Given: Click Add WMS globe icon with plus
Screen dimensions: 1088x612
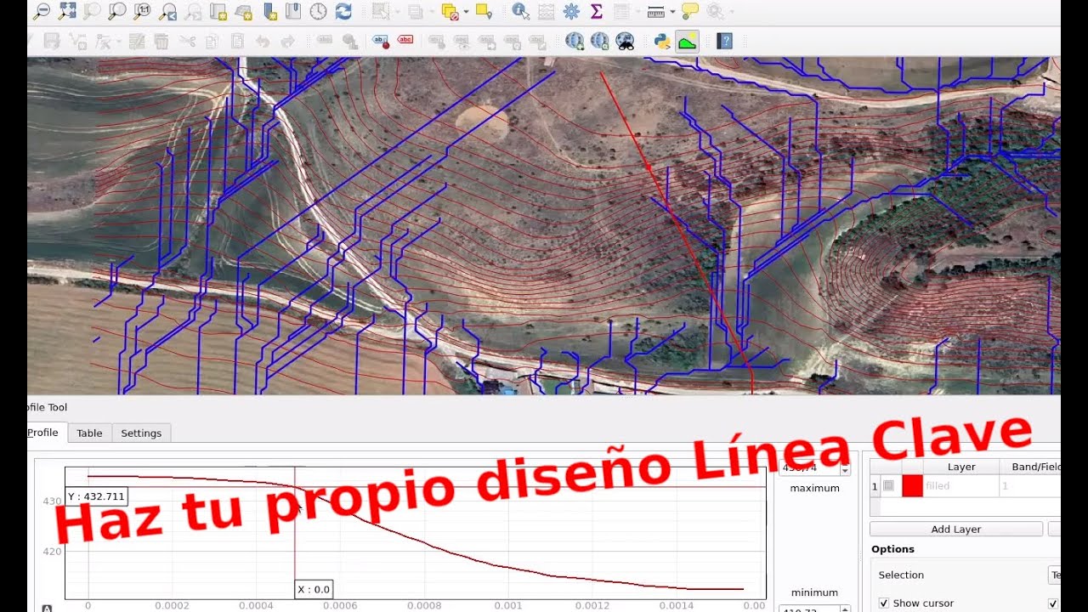Looking at the screenshot, I should click(x=575, y=41).
